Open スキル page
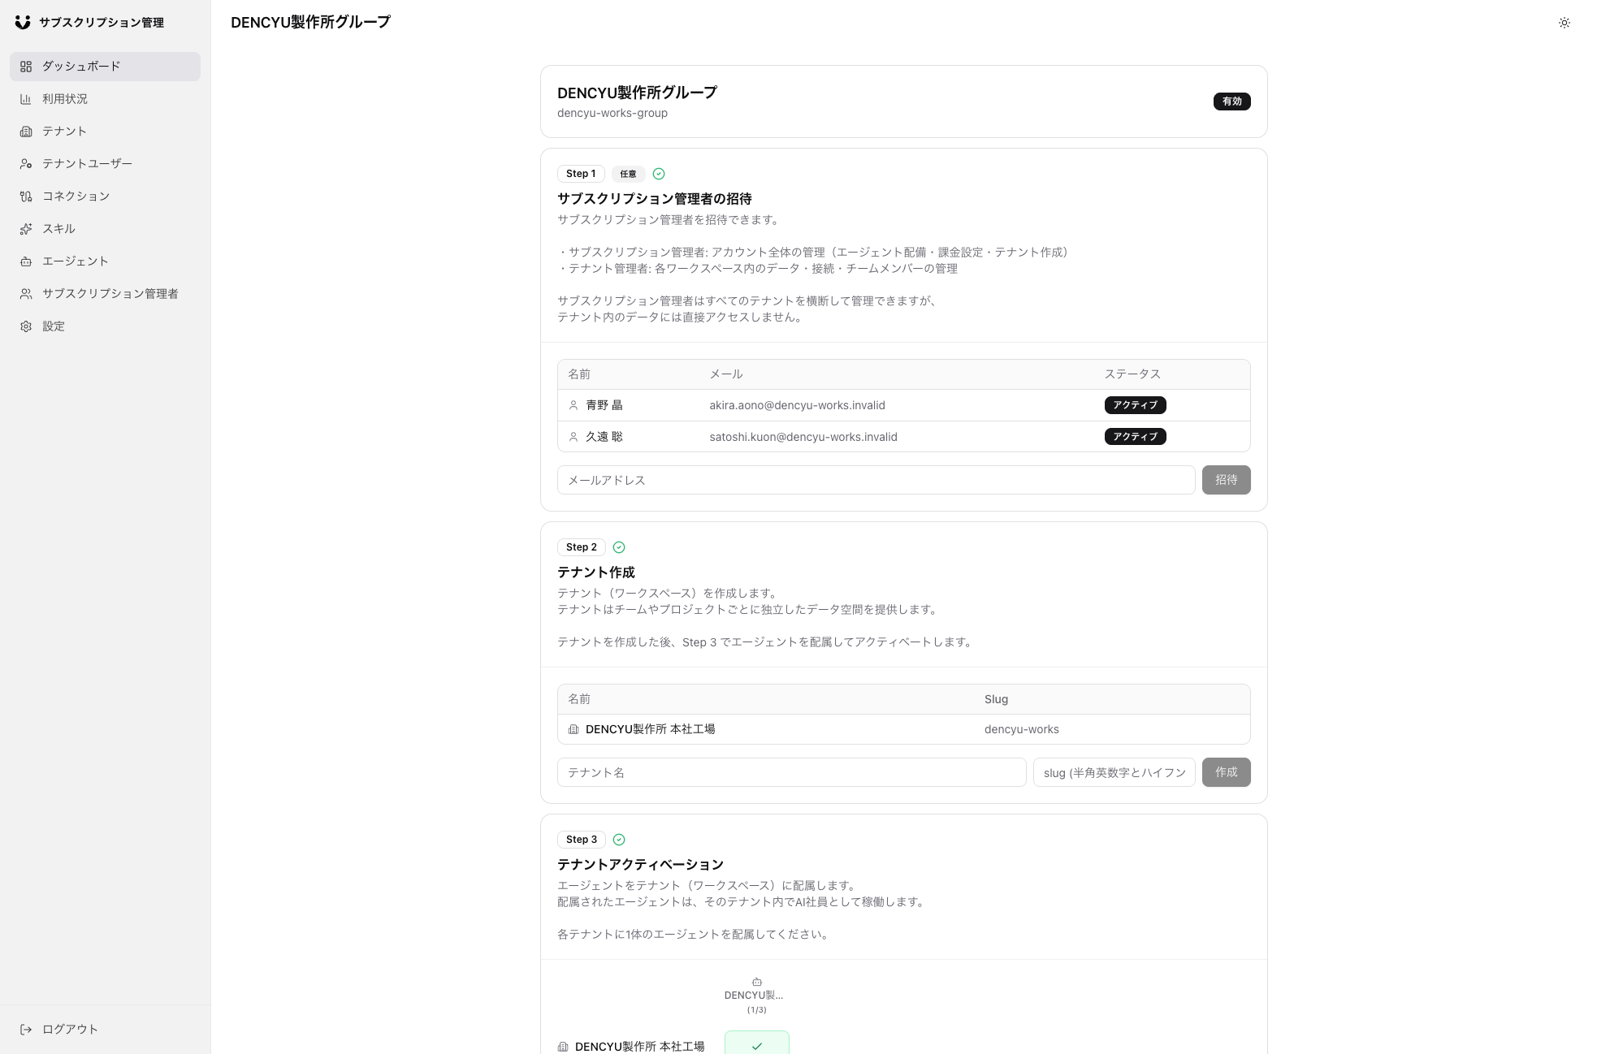 coord(105,229)
